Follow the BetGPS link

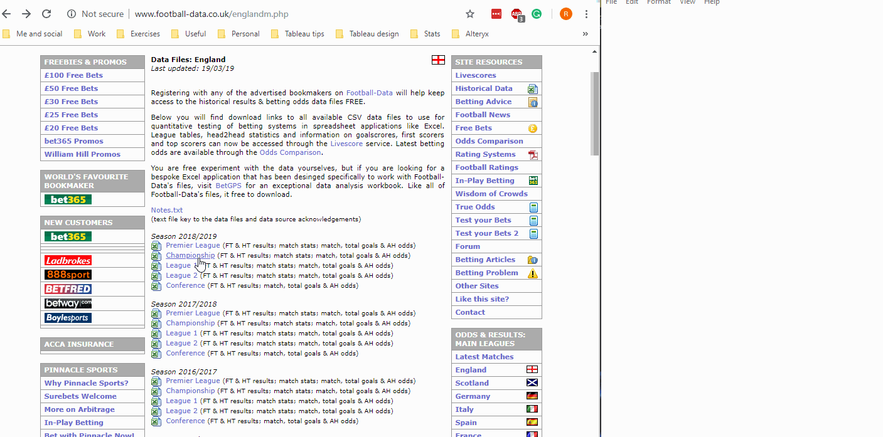pyautogui.click(x=228, y=186)
